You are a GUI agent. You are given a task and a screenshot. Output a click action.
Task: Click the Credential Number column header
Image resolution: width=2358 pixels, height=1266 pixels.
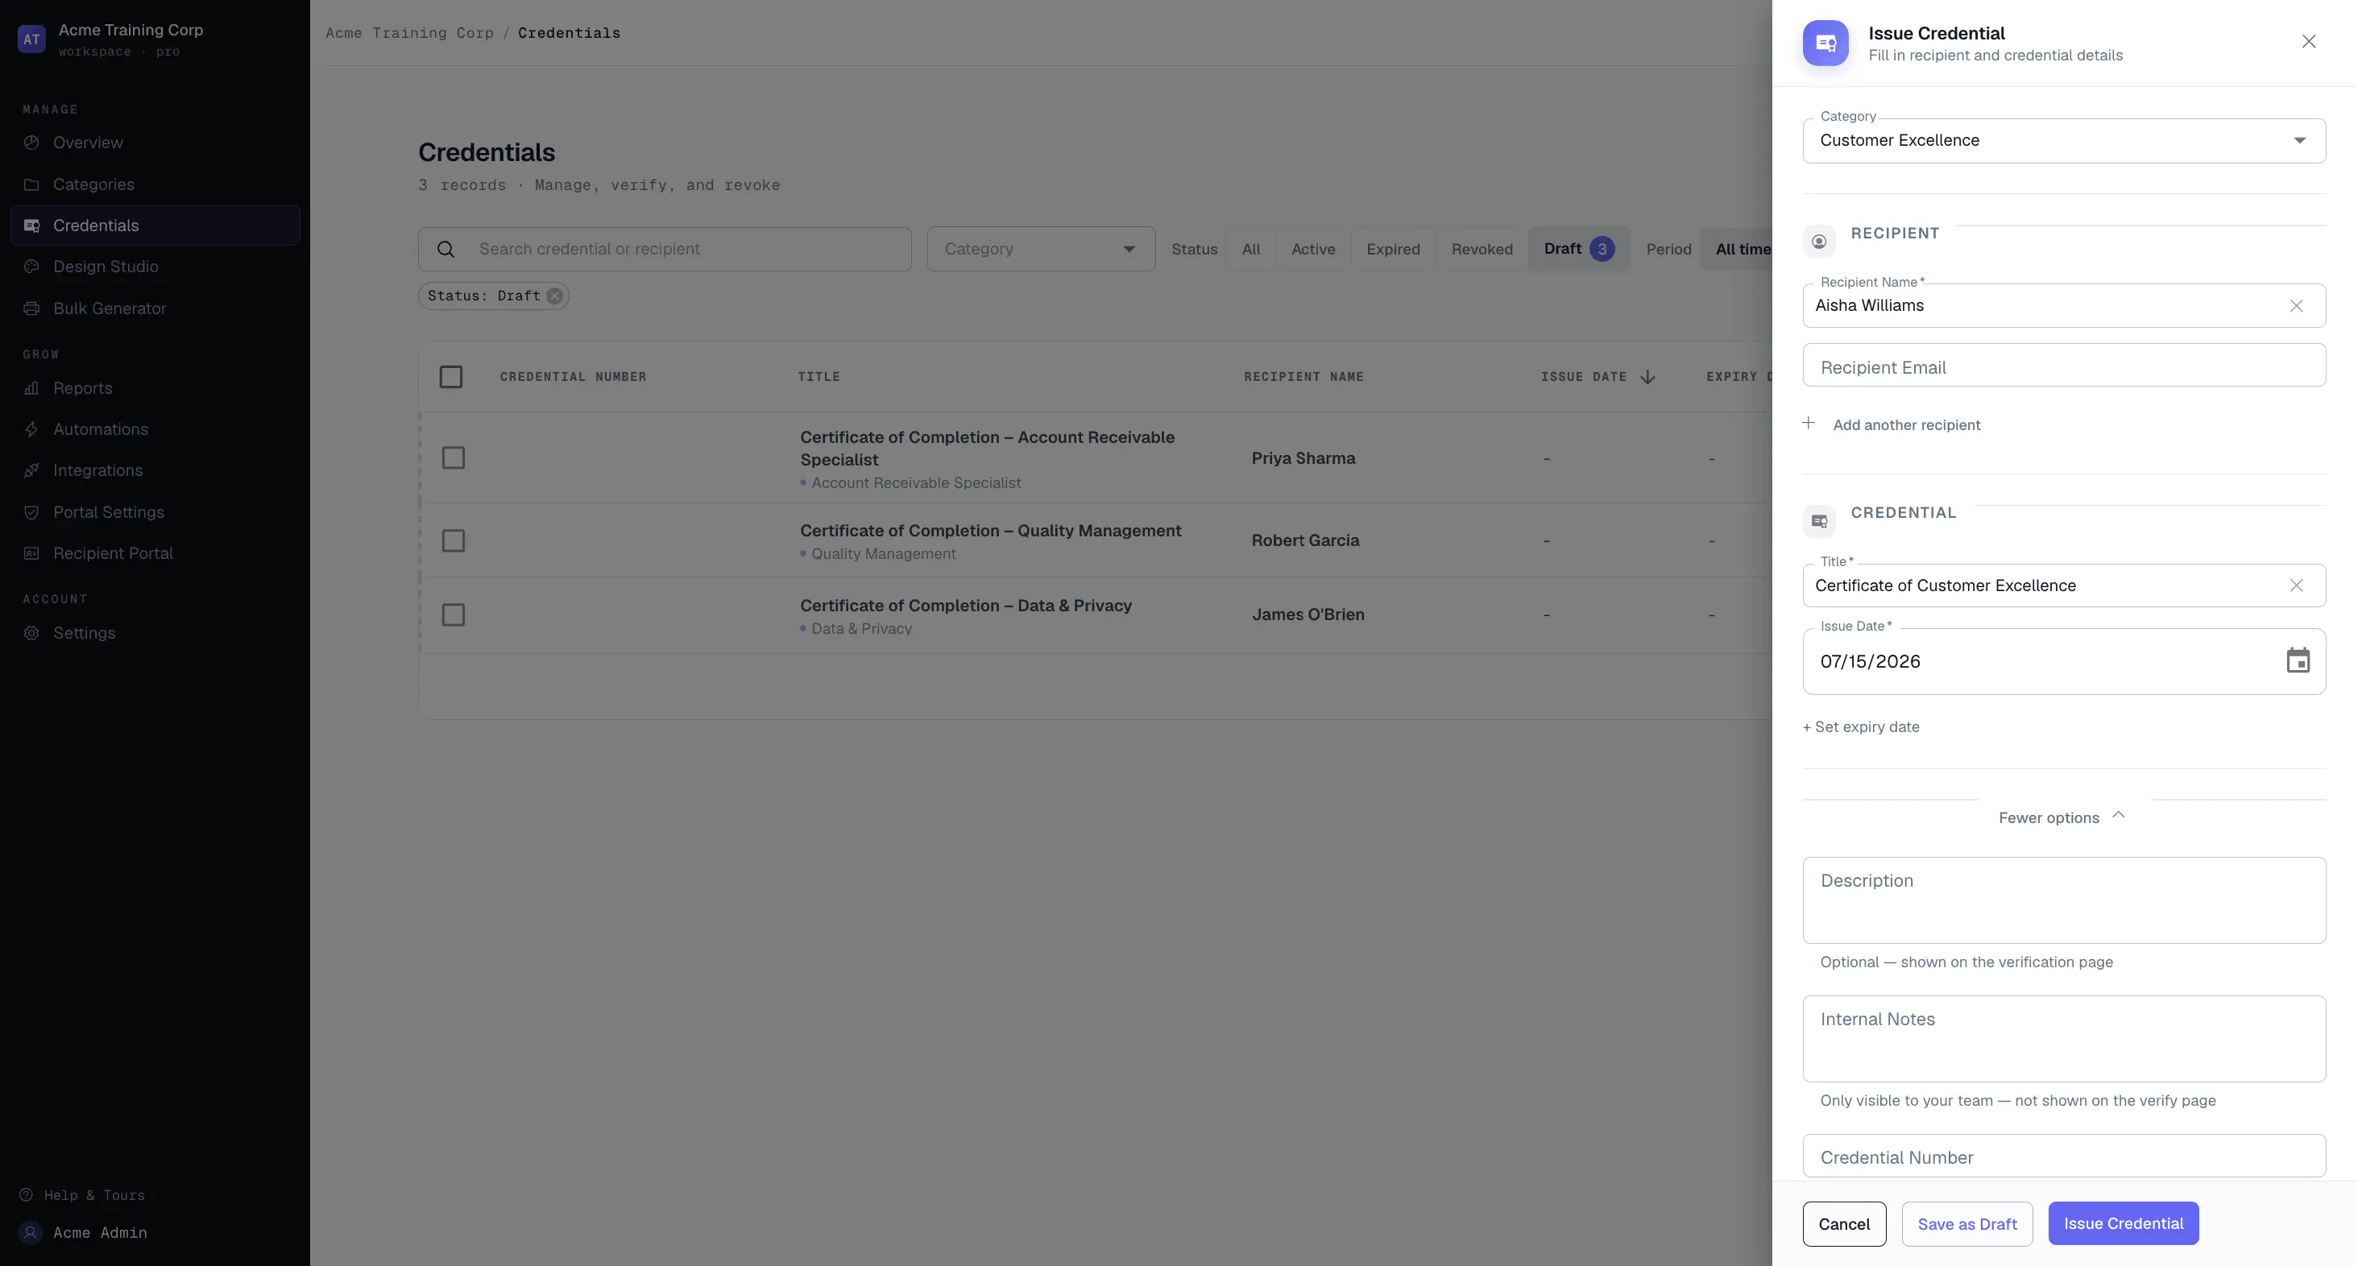click(573, 377)
